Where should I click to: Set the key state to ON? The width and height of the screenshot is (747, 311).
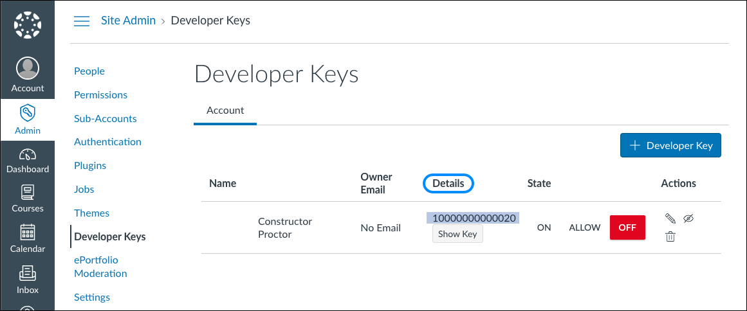point(544,227)
